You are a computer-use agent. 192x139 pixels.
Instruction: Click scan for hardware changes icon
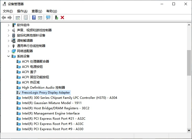[48, 17]
